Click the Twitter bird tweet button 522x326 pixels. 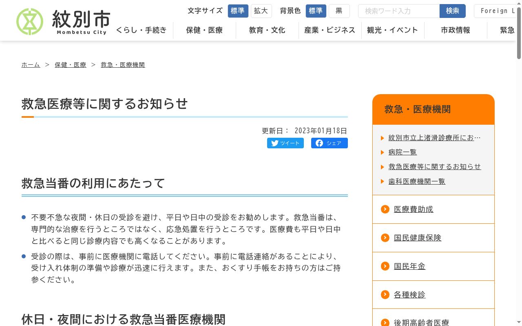[x=285, y=143]
